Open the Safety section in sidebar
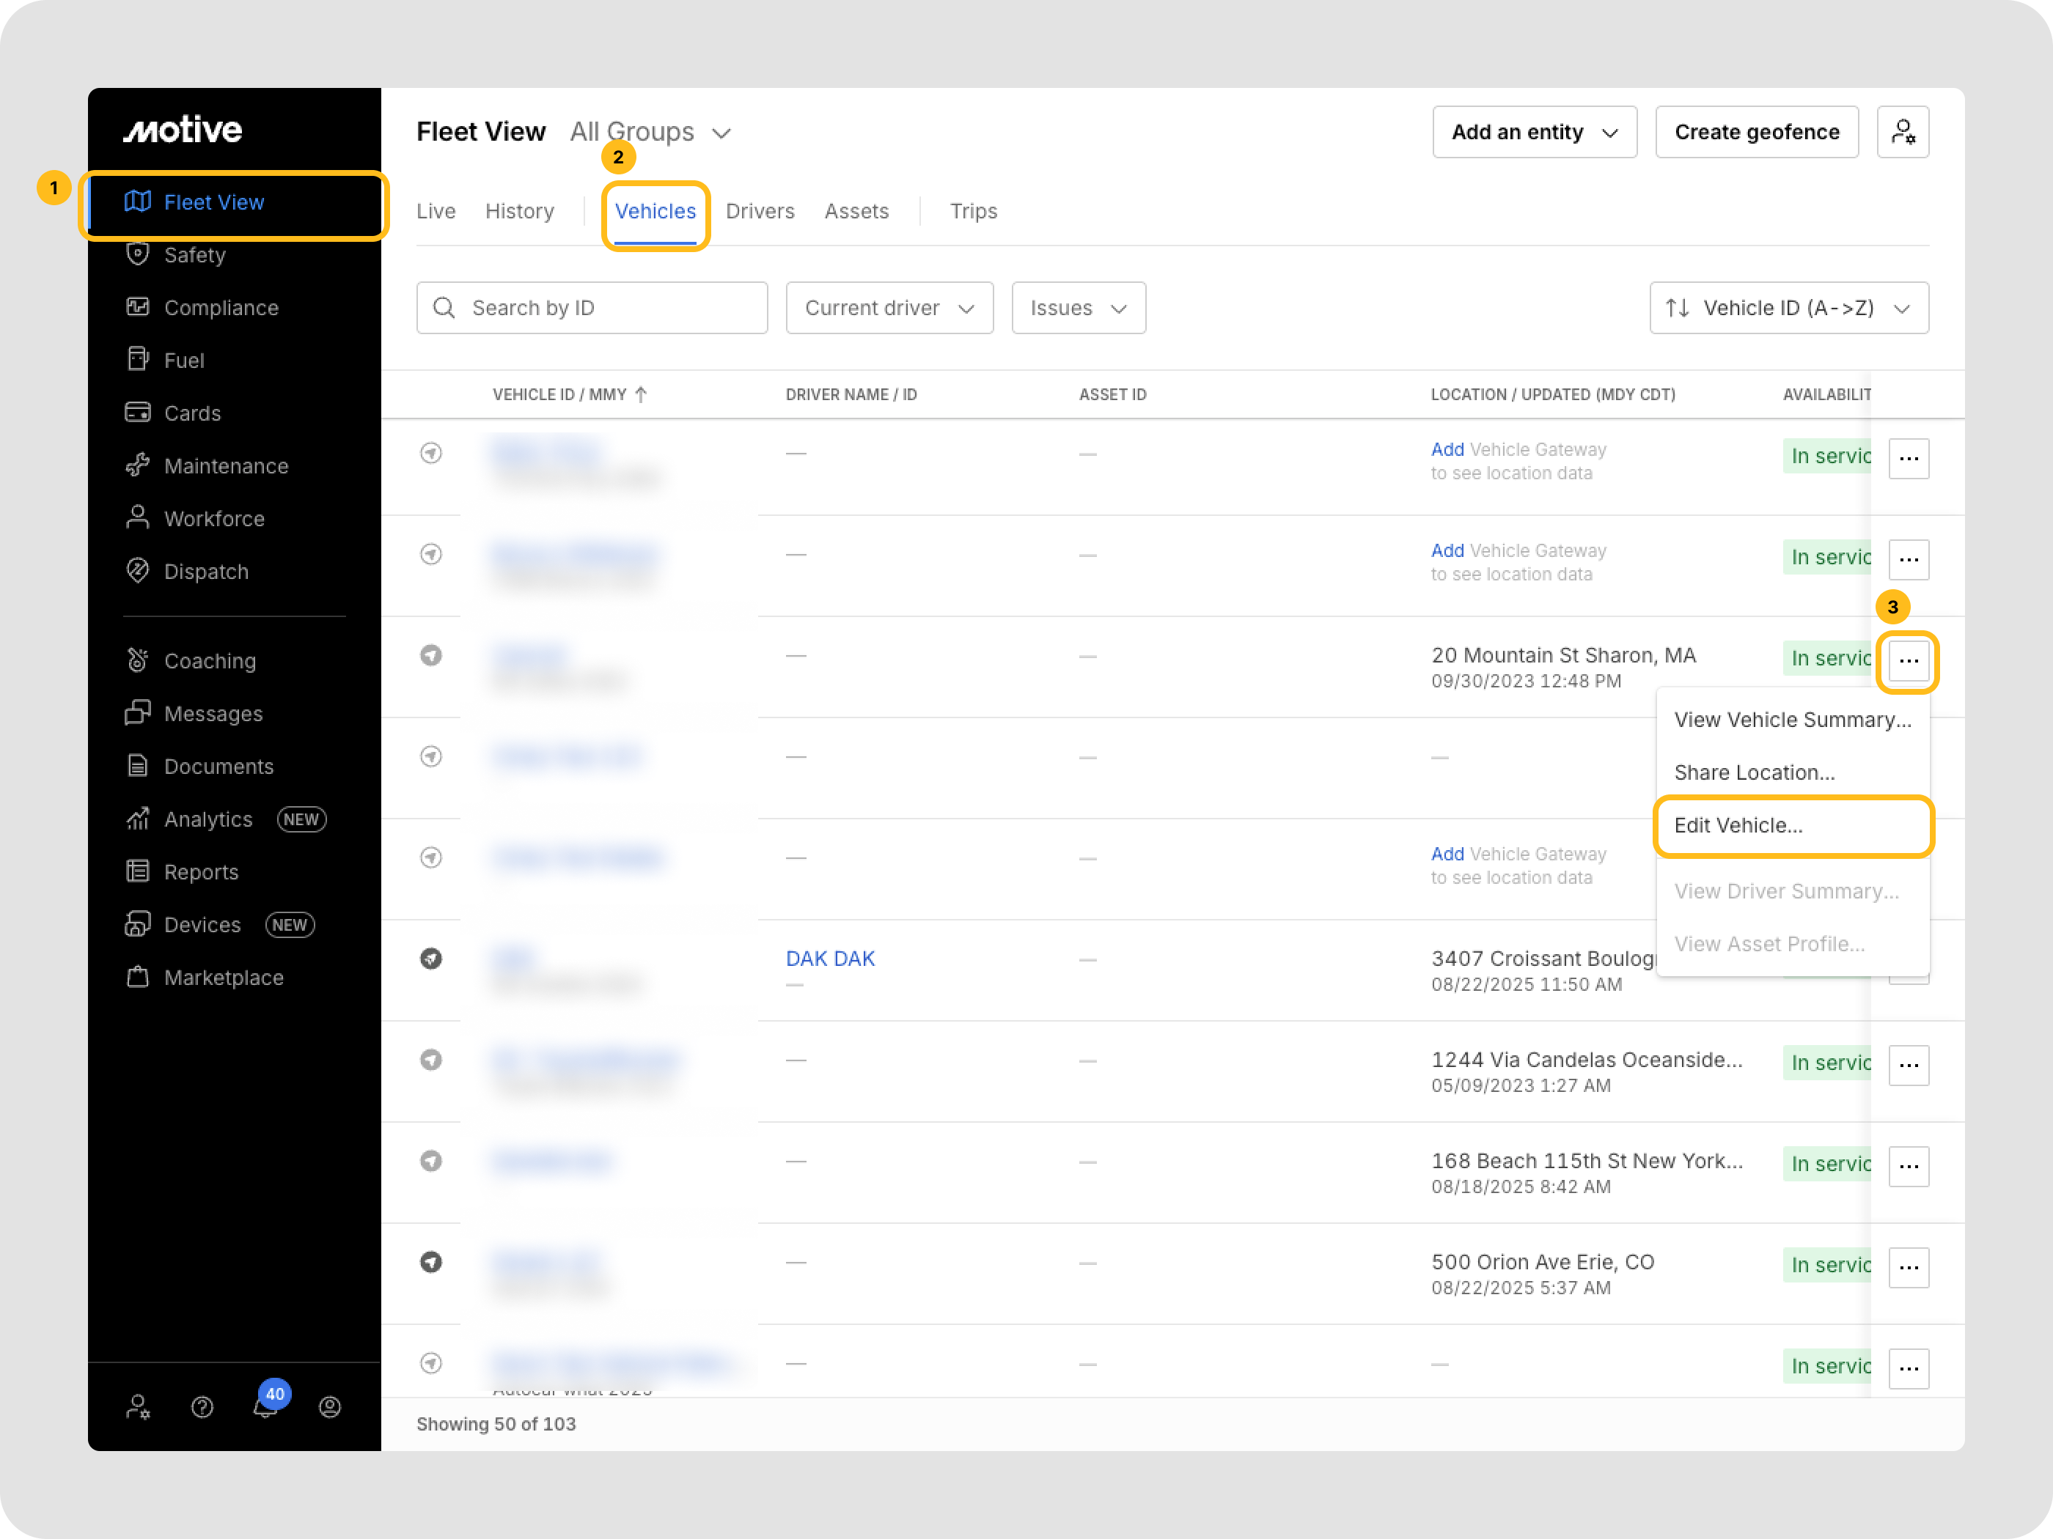 point(194,255)
